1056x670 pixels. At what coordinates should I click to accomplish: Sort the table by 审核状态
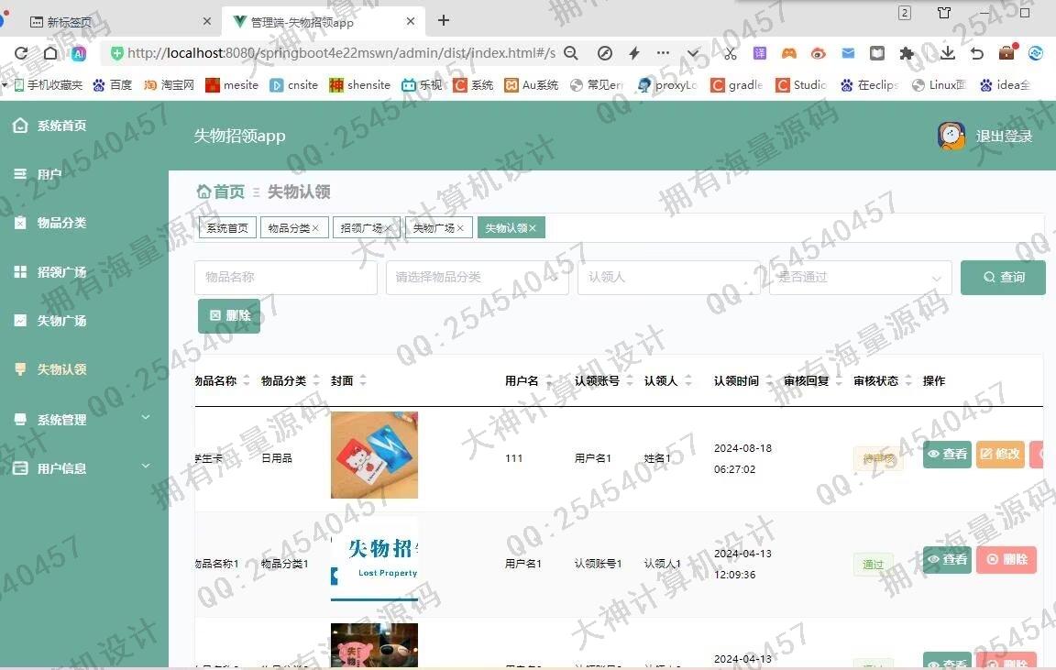coord(907,380)
